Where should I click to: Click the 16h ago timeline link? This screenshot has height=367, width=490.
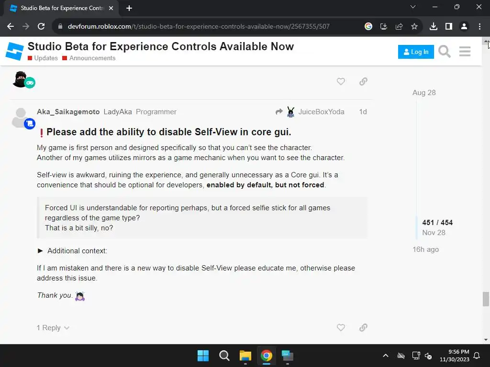pos(425,249)
